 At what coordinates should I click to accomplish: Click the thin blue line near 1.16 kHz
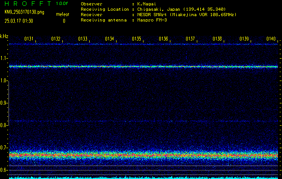[143, 44]
